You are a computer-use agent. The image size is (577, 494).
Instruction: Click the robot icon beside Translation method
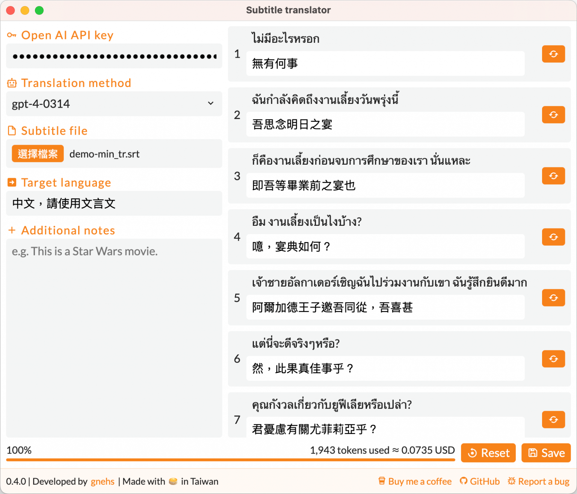coord(12,83)
